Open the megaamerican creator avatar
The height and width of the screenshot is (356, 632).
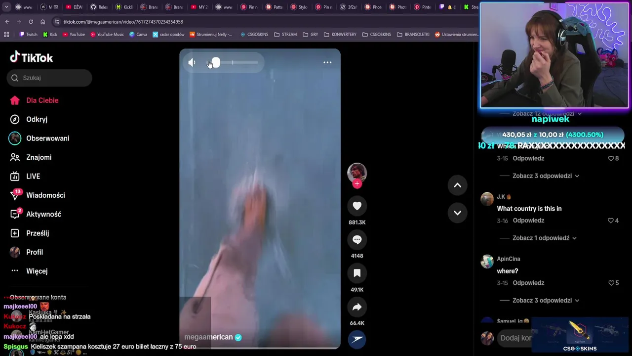(357, 172)
